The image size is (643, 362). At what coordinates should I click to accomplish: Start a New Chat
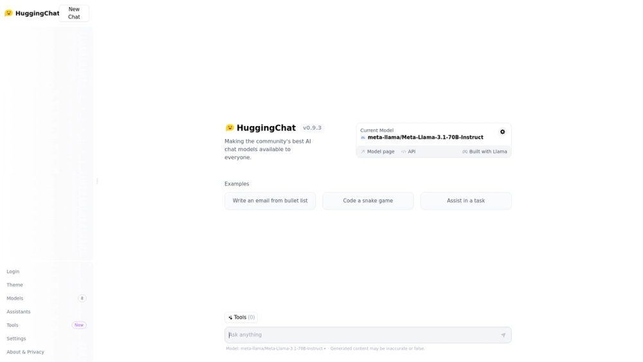pos(74,13)
